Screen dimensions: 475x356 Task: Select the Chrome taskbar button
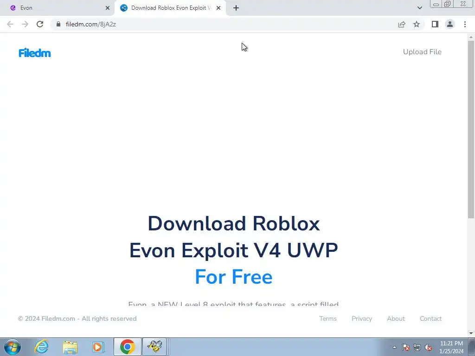tap(127, 347)
